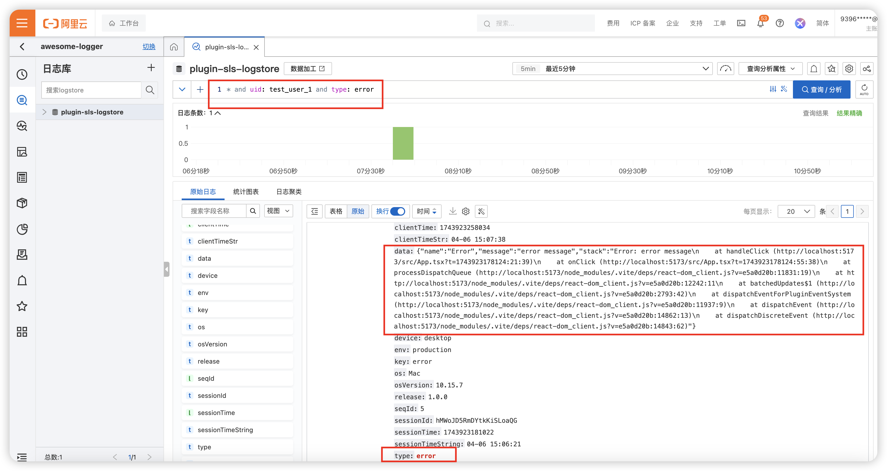Expand the plugin-sls-logstore tree node
This screenshot has width=887, height=471.
[44, 112]
